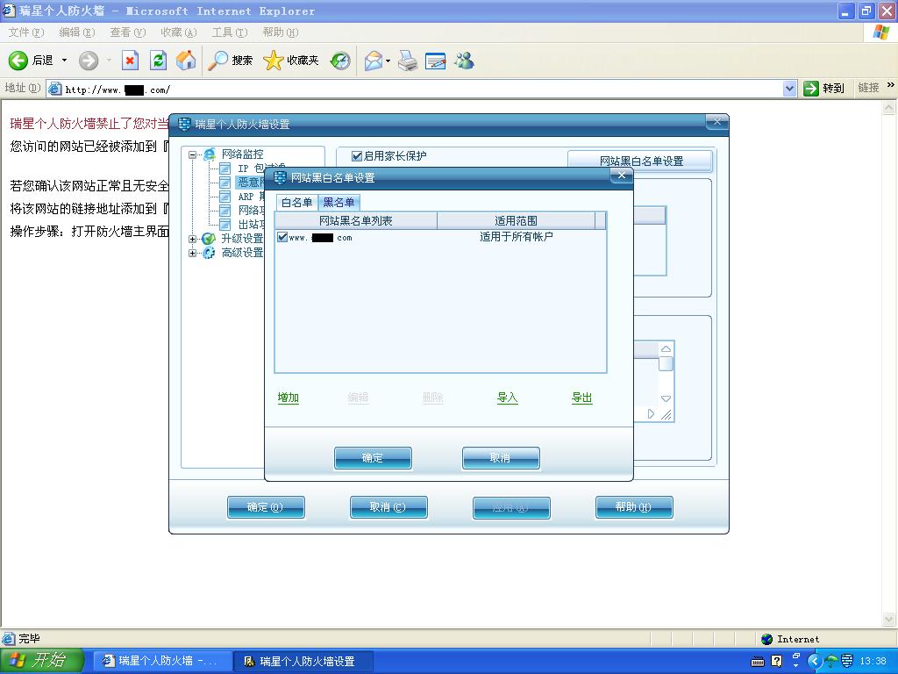This screenshot has height=674, width=898.
Task: Click the help question mark tray icon
Action: click(x=776, y=661)
